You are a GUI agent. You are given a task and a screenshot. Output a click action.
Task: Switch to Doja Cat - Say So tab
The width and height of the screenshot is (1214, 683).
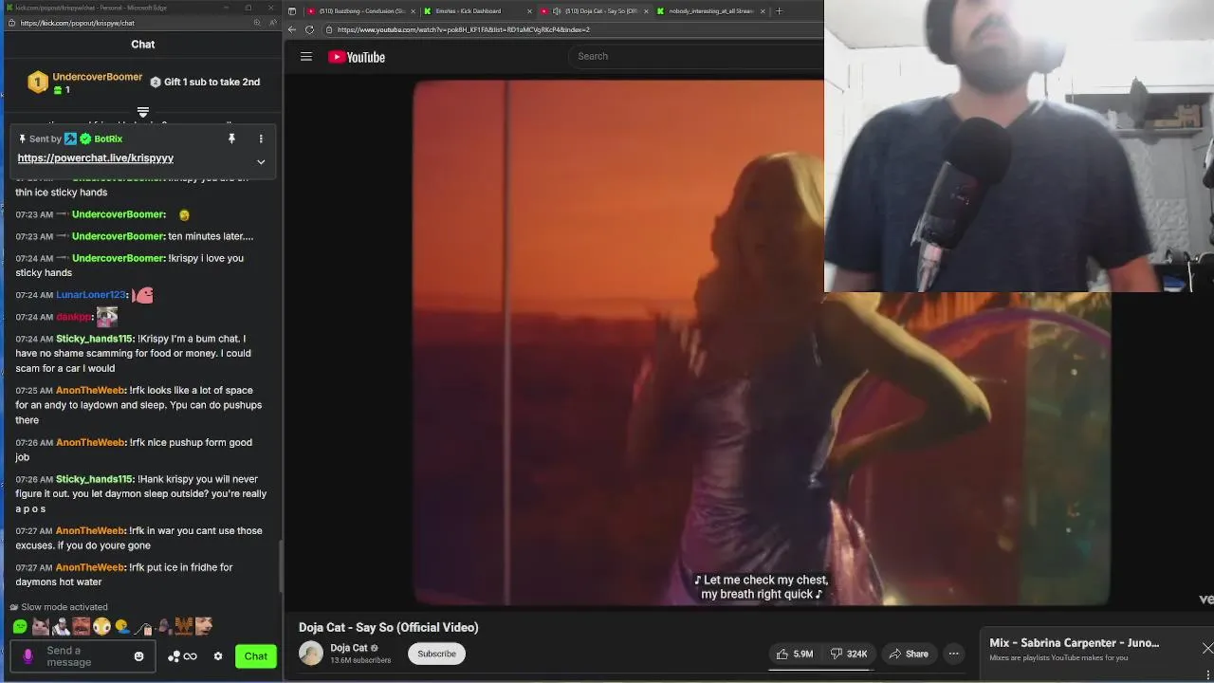point(596,11)
